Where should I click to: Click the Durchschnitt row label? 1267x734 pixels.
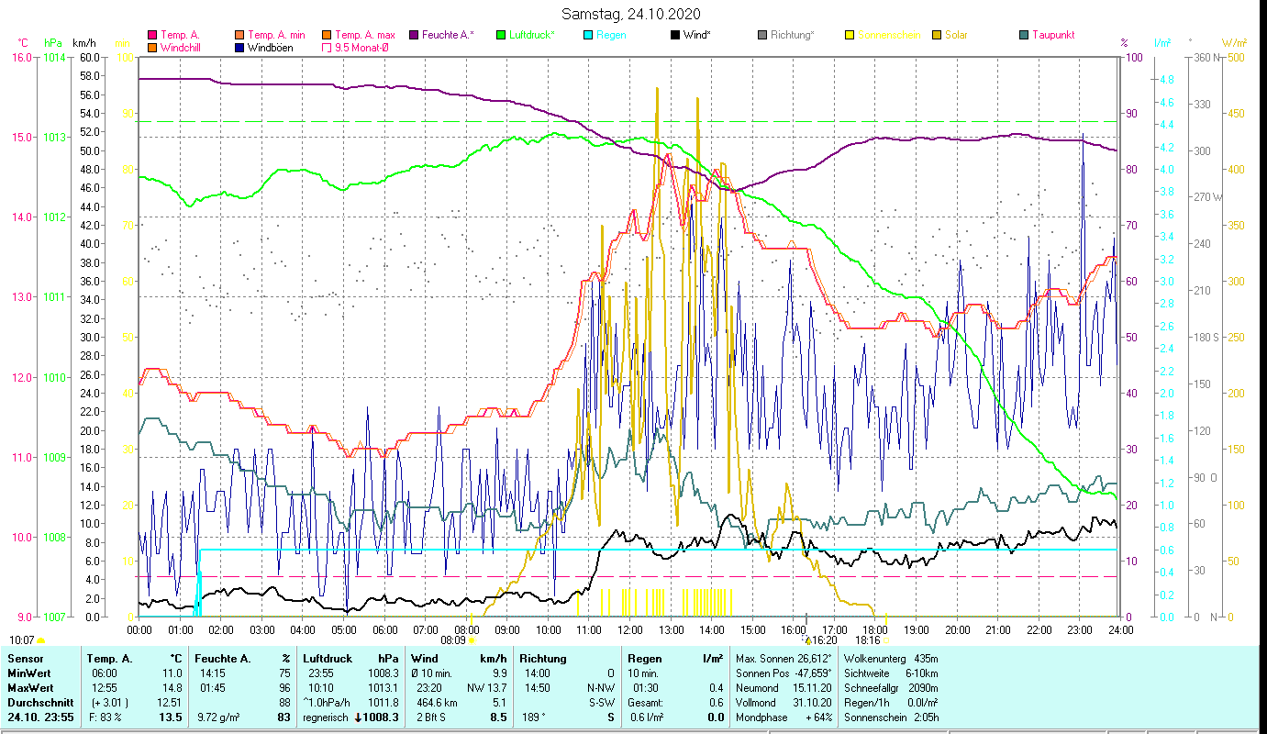[39, 702]
